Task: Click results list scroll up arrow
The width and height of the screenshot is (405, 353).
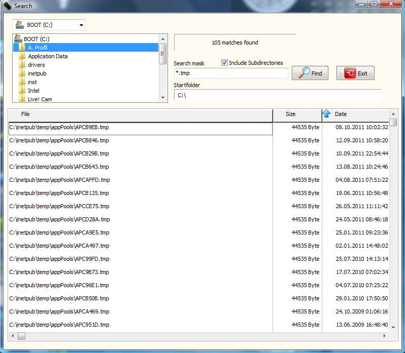Action: [393, 113]
